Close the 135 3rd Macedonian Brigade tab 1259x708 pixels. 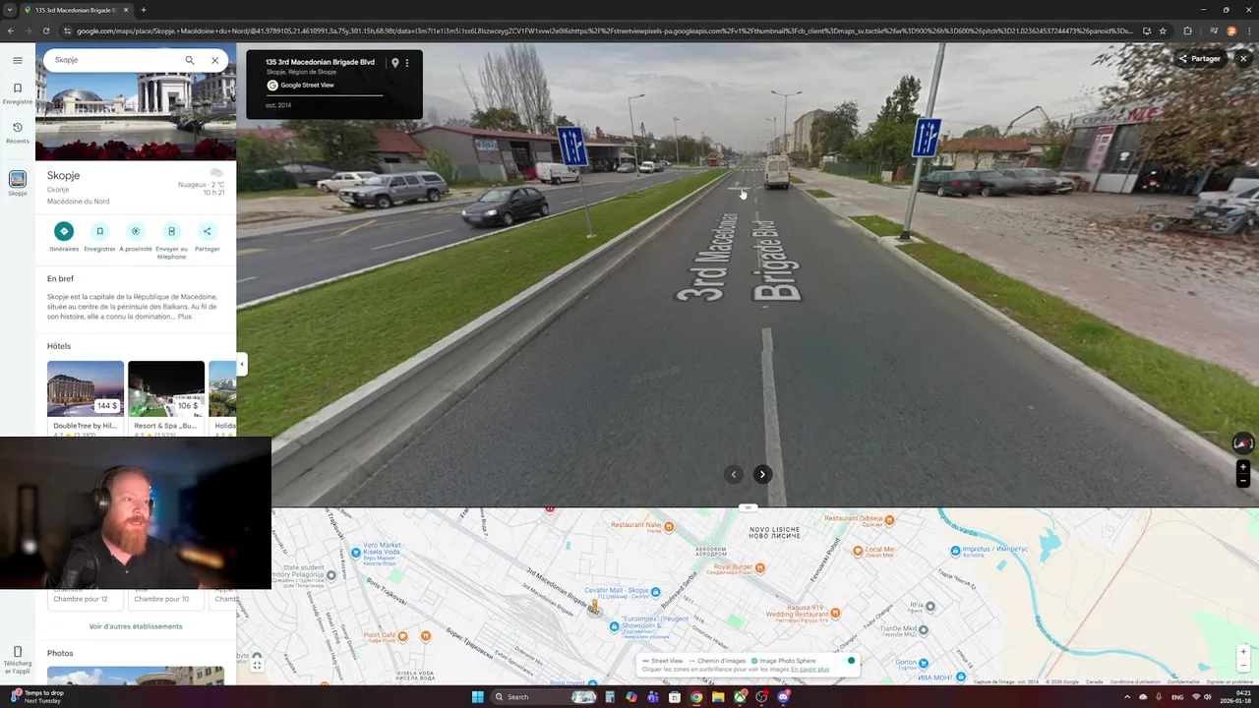click(126, 10)
